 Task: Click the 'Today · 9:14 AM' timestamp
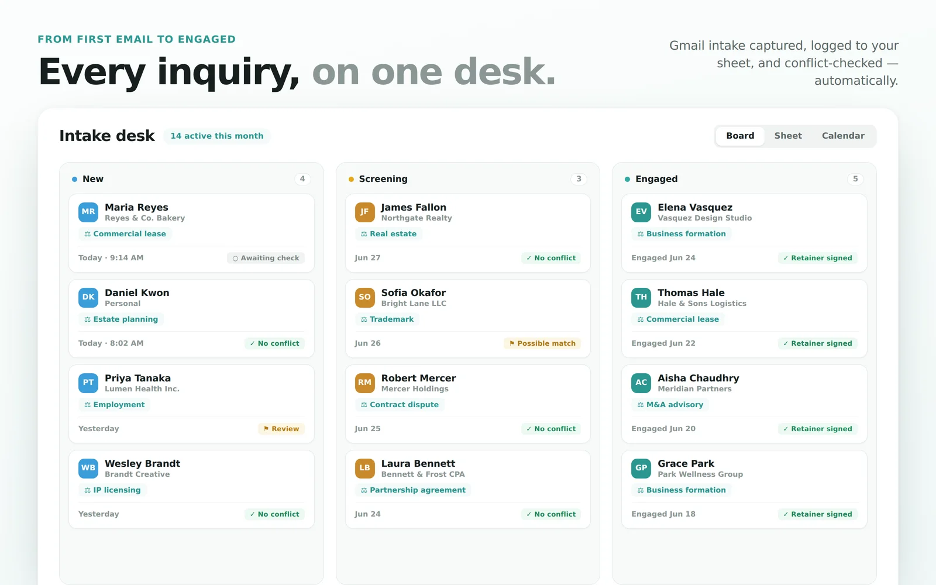point(111,258)
